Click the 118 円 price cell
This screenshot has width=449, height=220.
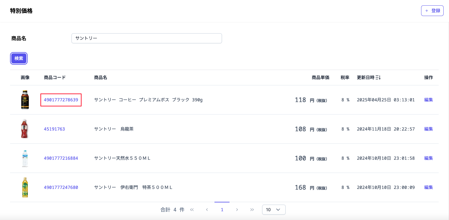311,100
